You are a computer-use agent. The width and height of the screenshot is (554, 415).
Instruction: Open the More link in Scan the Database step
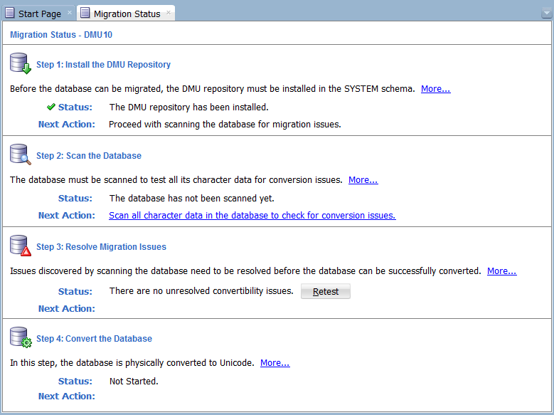pyautogui.click(x=363, y=180)
